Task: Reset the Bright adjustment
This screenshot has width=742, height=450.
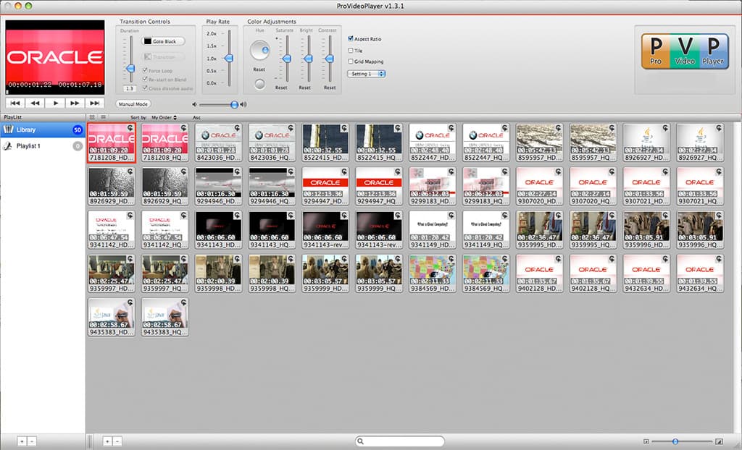Action: (x=305, y=88)
